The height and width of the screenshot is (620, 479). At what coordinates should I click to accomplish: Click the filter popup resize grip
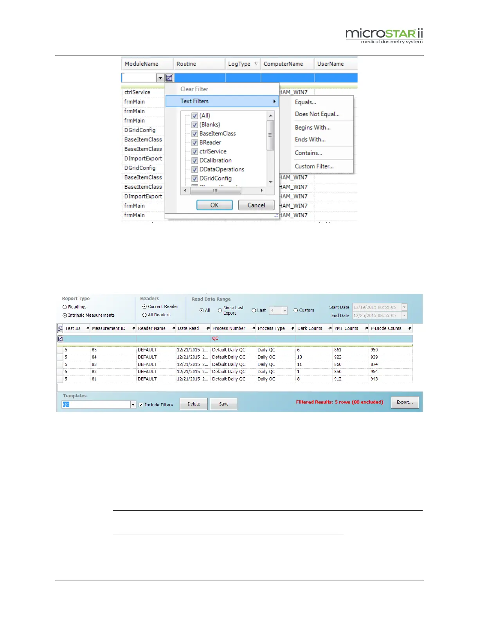pyautogui.click(x=276, y=216)
